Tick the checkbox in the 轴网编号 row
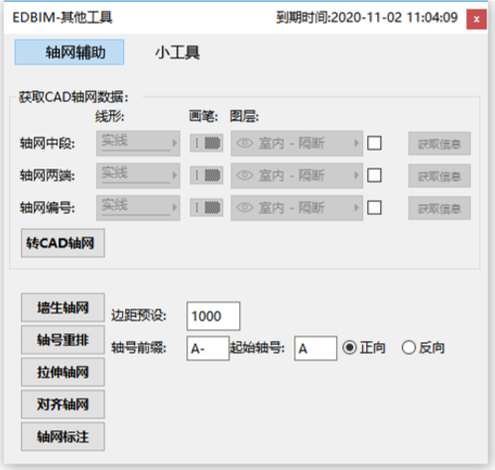The width and height of the screenshot is (495, 470). click(374, 208)
